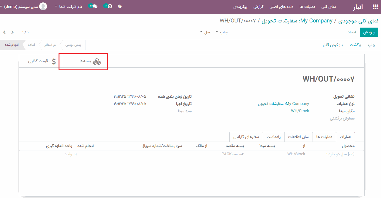Open the operation type link My Company: سفارشات تحویل

[x=284, y=104]
